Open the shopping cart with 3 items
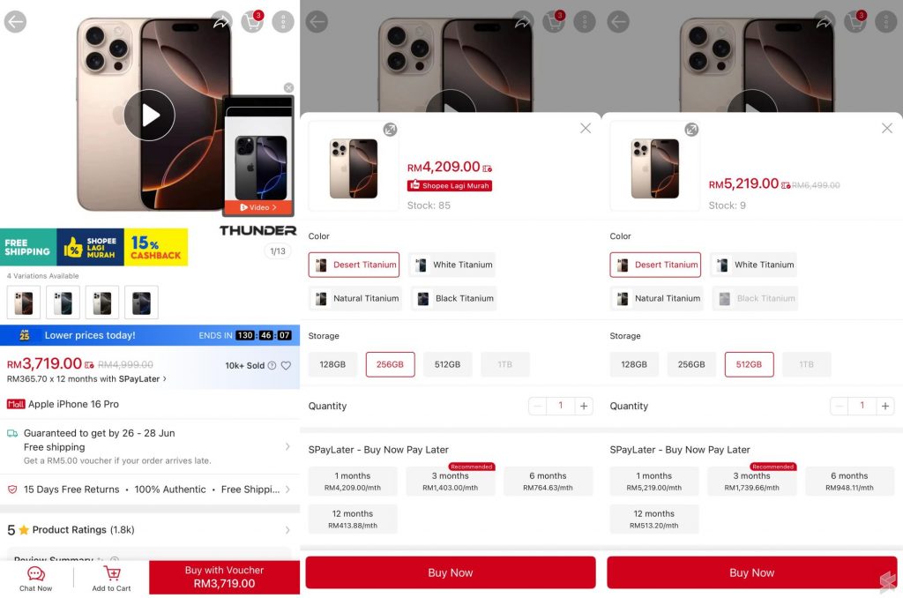The height and width of the screenshot is (598, 903). pyautogui.click(x=252, y=22)
